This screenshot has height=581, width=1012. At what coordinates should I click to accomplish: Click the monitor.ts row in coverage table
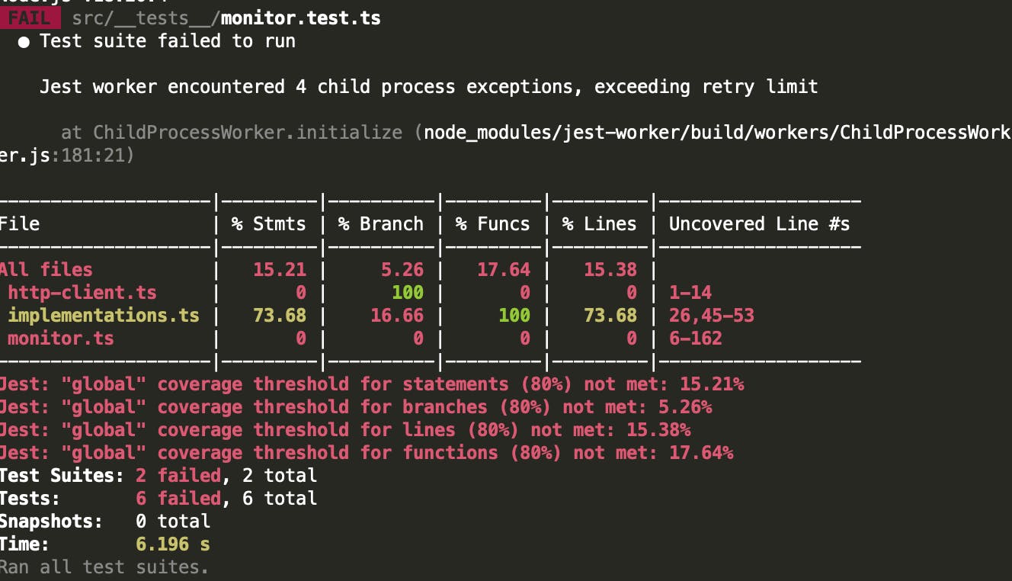(61, 339)
